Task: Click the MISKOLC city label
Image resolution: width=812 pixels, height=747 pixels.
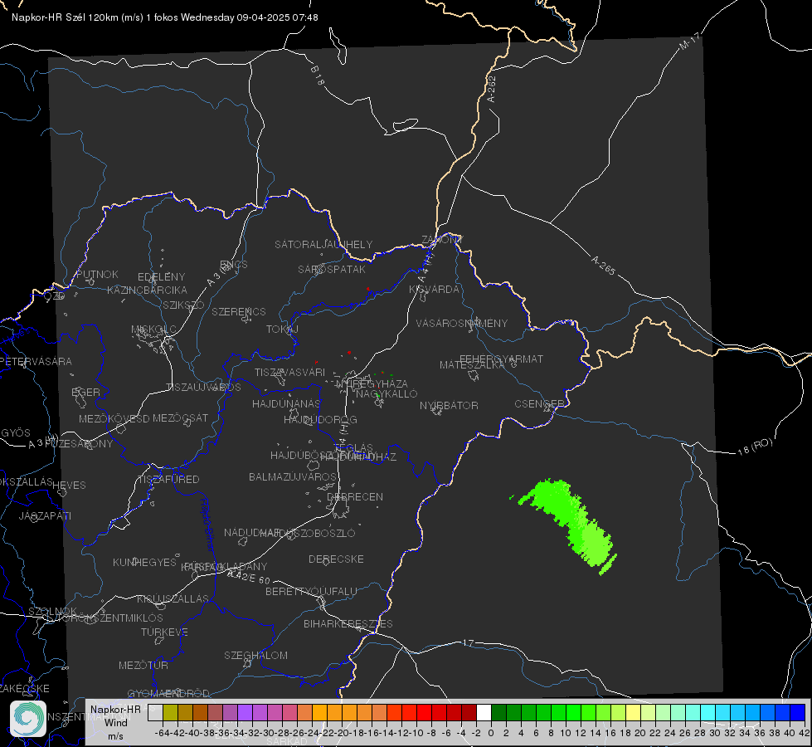Action: click(153, 330)
